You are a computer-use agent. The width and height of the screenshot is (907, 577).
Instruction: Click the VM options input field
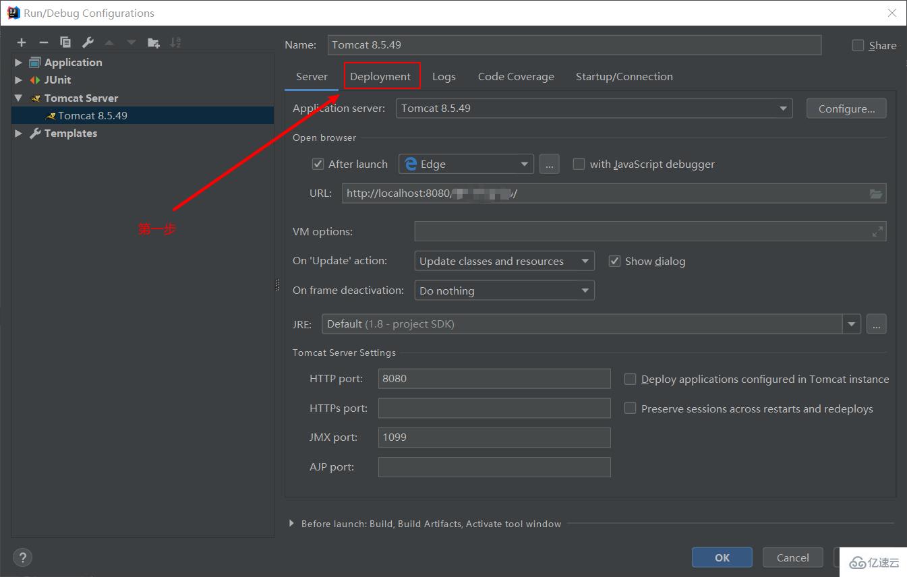click(x=650, y=231)
